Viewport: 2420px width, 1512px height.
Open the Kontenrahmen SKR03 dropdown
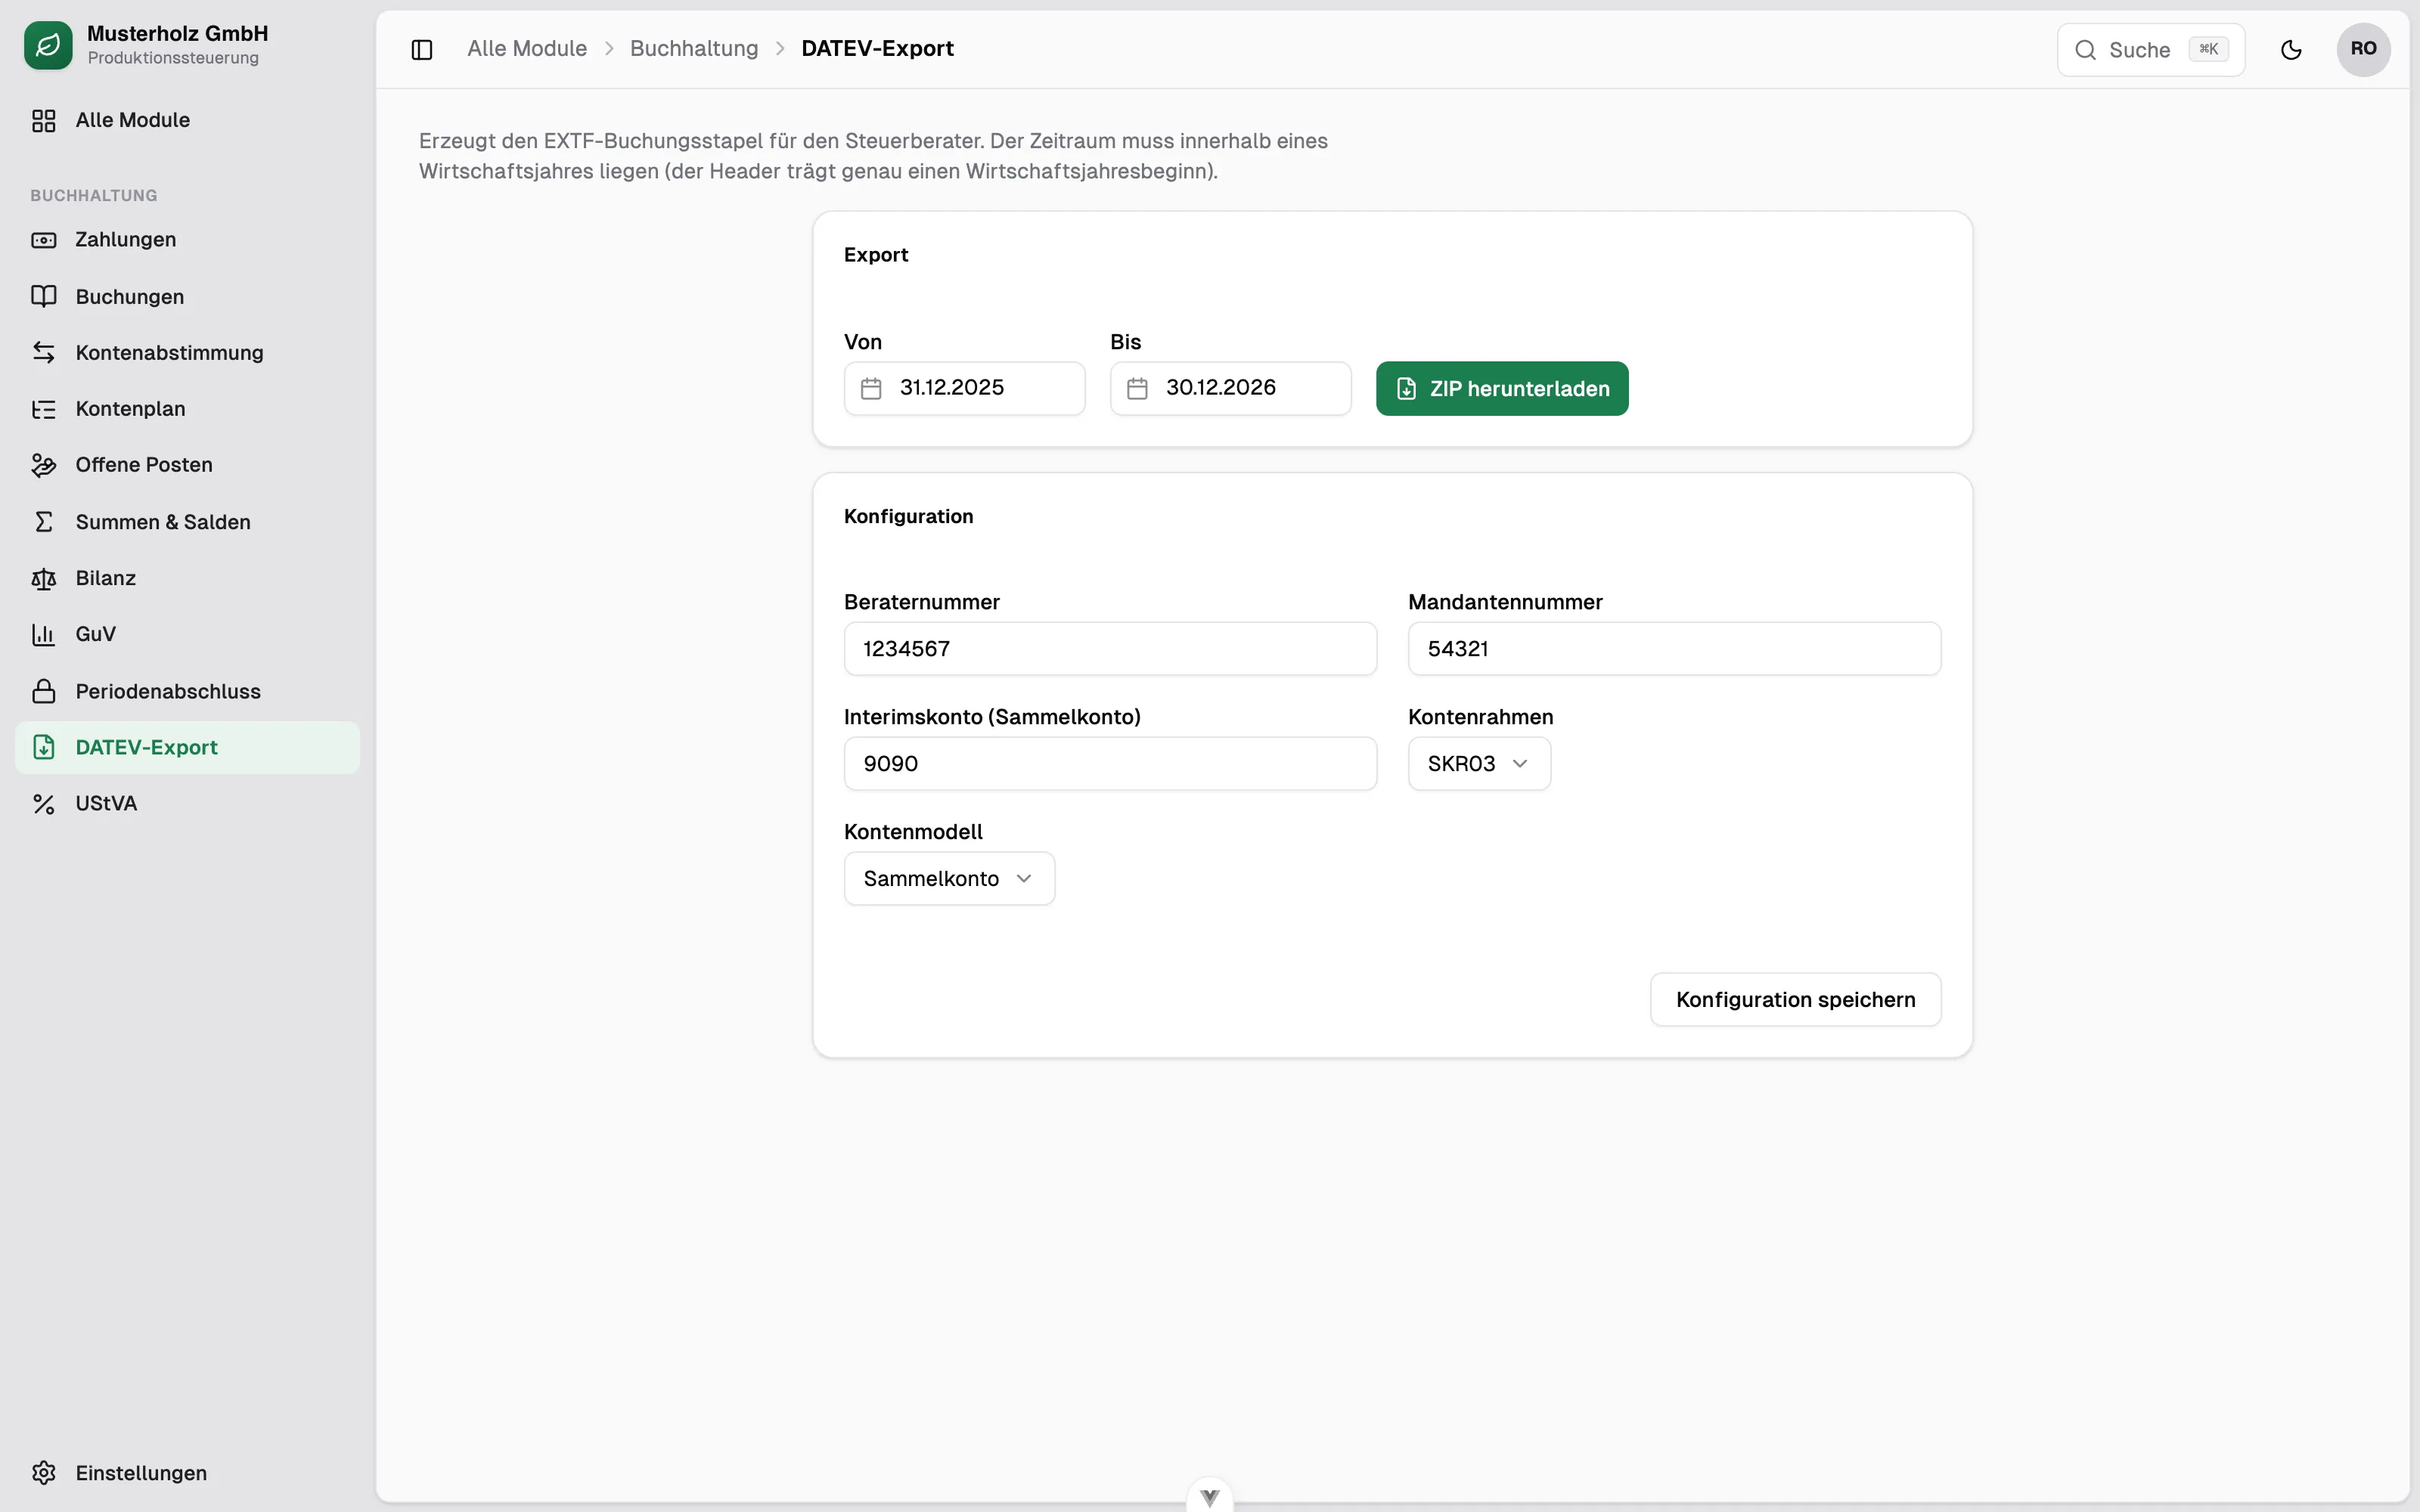[1479, 764]
